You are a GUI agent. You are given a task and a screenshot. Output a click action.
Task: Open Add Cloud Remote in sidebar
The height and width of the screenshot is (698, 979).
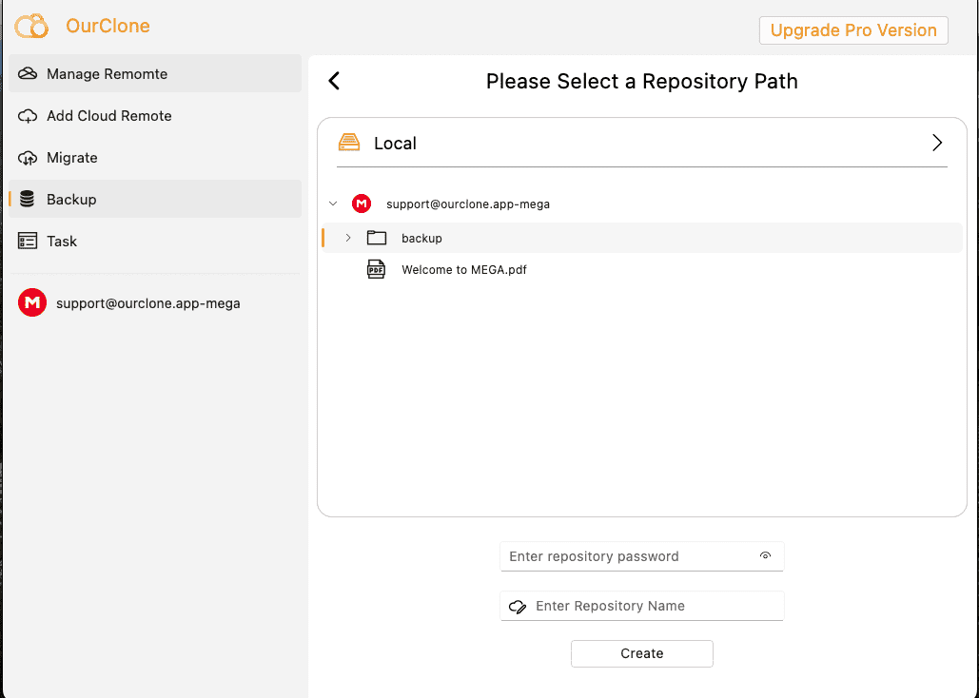tap(155, 115)
